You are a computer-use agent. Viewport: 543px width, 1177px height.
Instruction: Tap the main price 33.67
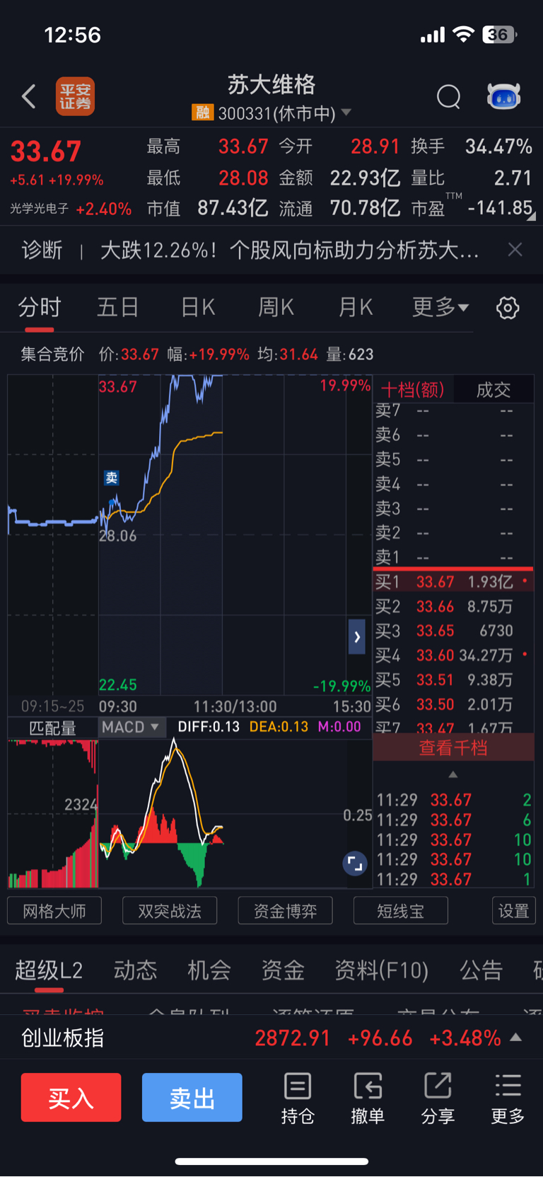pyautogui.click(x=46, y=151)
